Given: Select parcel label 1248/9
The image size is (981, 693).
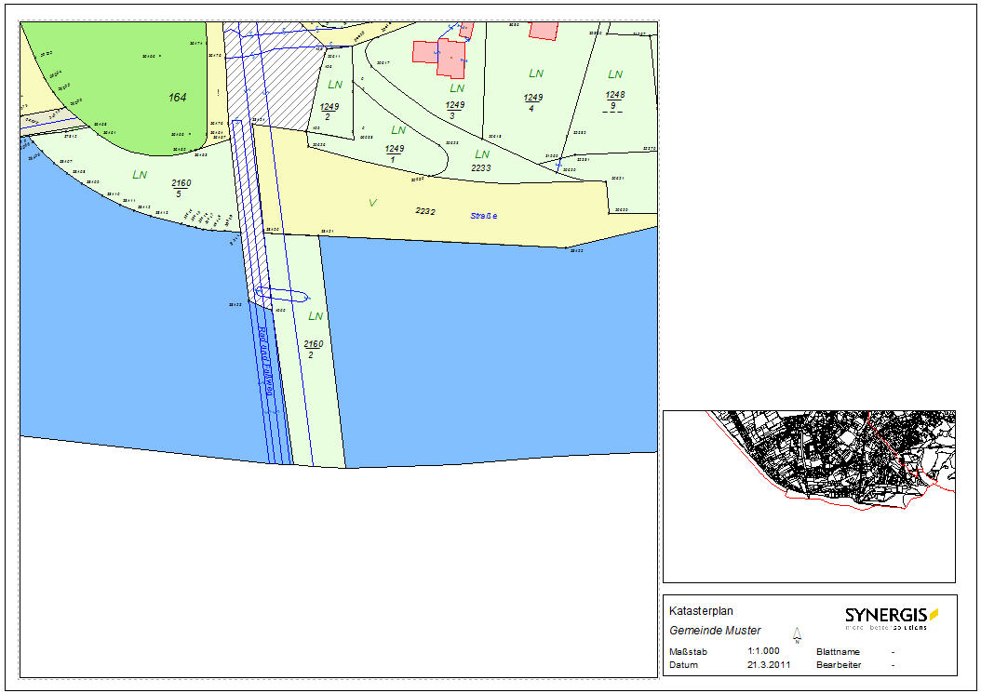Looking at the screenshot, I should tap(614, 100).
